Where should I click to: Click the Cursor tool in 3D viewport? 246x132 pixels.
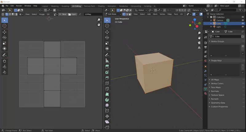tap(107, 26)
